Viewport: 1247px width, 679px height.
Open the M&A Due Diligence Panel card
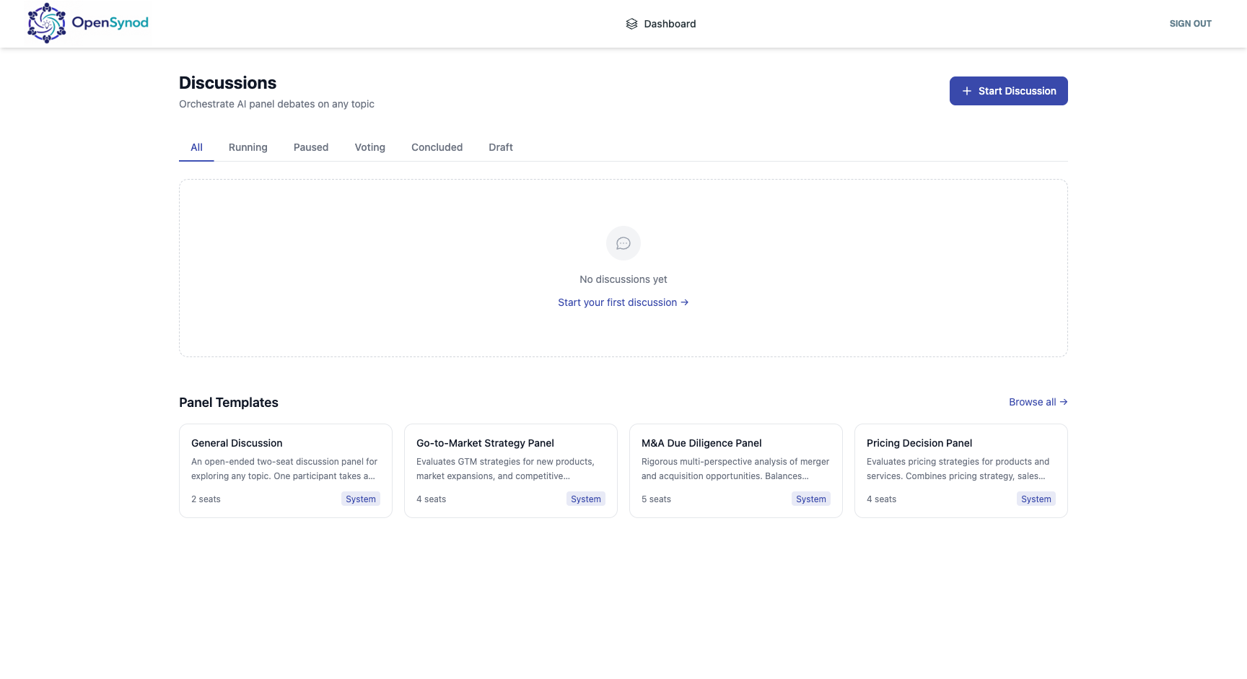[736, 470]
